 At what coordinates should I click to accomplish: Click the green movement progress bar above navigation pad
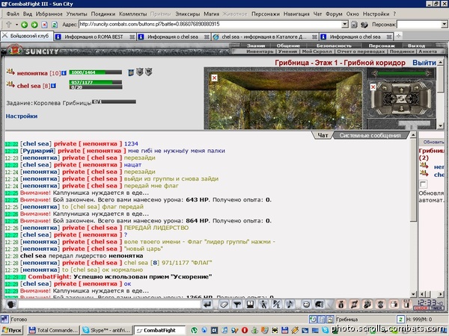click(401, 73)
